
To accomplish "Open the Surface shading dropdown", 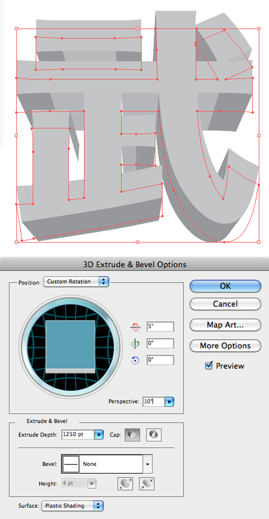I will click(x=73, y=506).
